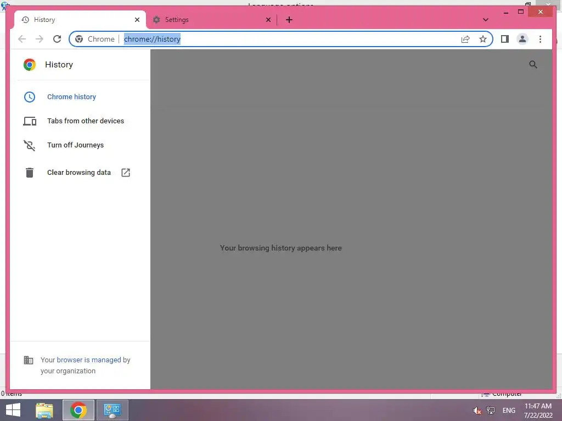Open the Windows Start button

[x=13, y=410]
